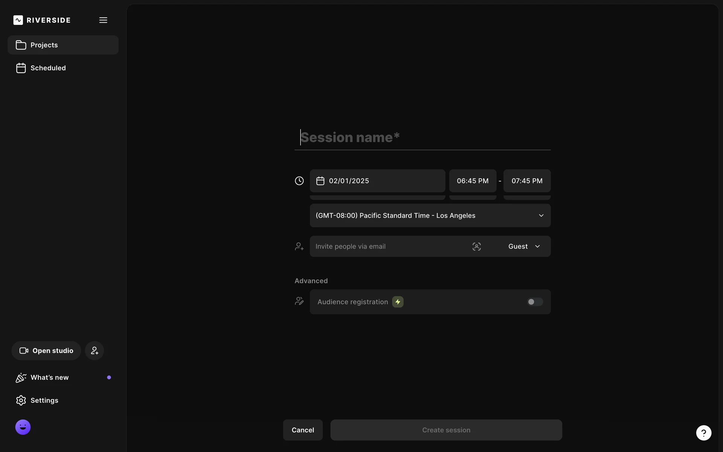
Task: Open the 07:45 PM end time picker
Action: point(527,181)
